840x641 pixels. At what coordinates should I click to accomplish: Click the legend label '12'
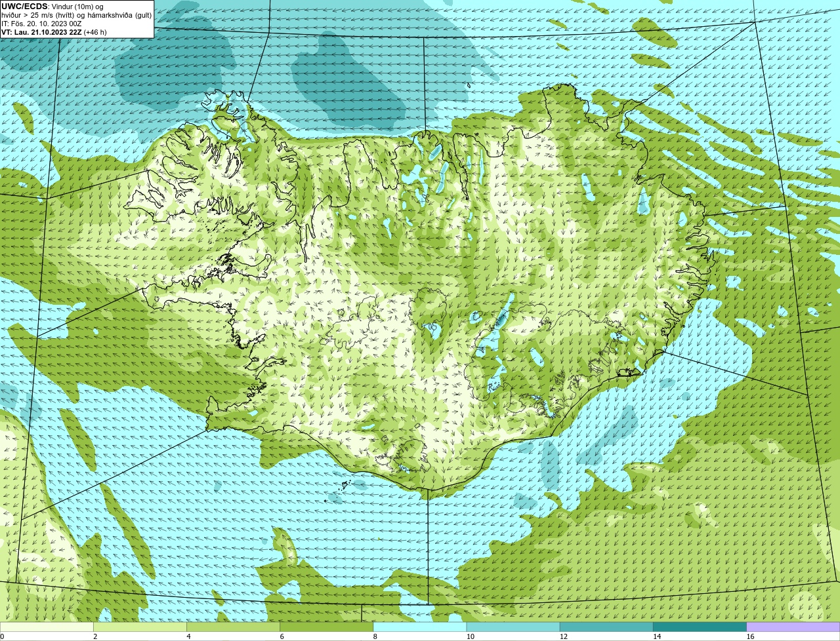(x=564, y=636)
